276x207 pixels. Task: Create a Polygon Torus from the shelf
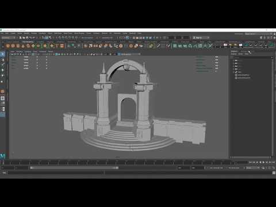pyautogui.click(x=28, y=46)
